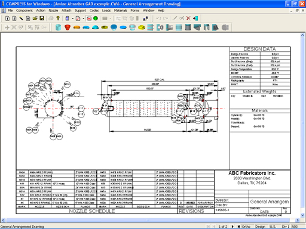Click the REVISIONS block label

pyautogui.click(x=191, y=211)
